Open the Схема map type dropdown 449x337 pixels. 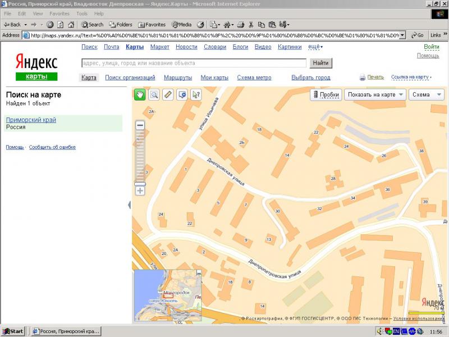pyautogui.click(x=427, y=94)
